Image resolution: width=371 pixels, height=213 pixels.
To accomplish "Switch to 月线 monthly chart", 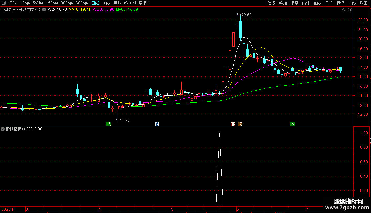I will 117,3.
